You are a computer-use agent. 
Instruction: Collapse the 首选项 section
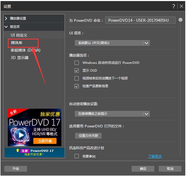click(34, 27)
